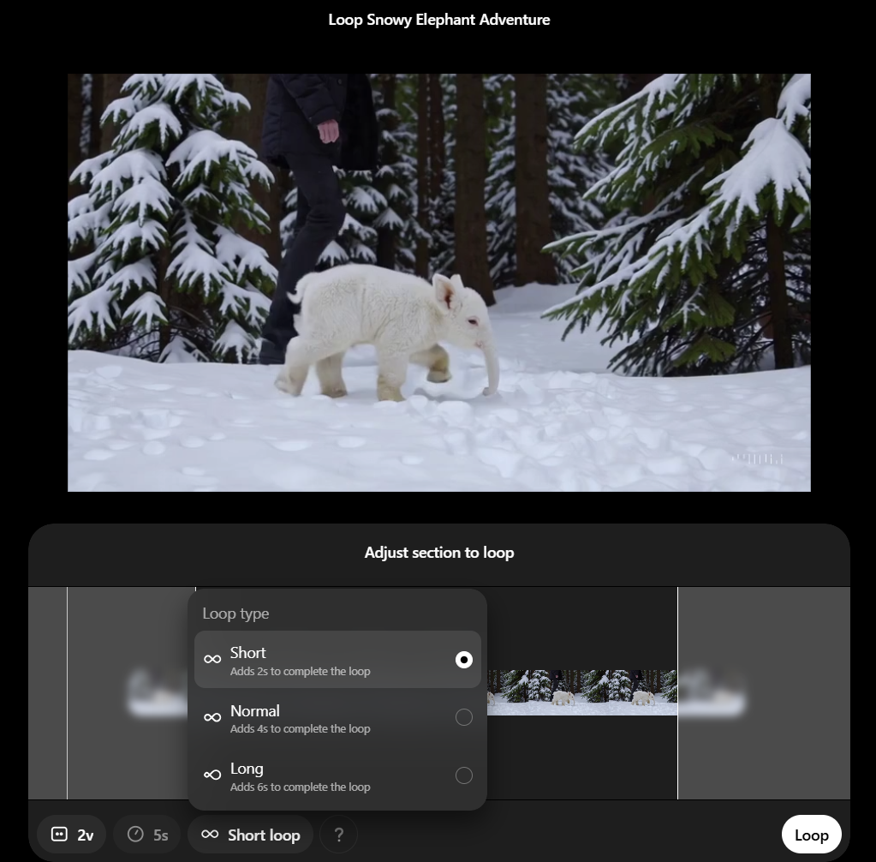Click the blurred left timeline thumbnail
Image resolution: width=876 pixels, height=862 pixels.
pos(158,692)
